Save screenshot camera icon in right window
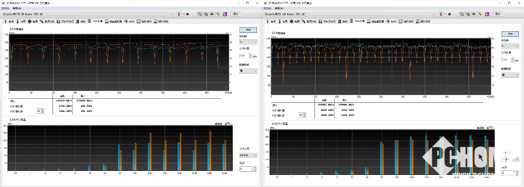524x187 pixels. 474,14
